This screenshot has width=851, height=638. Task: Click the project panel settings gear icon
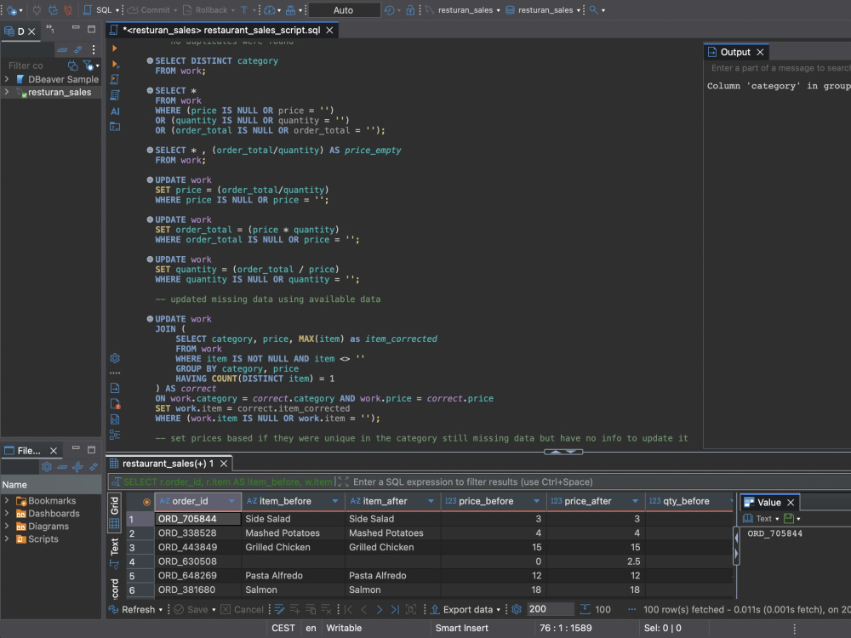pos(47,467)
